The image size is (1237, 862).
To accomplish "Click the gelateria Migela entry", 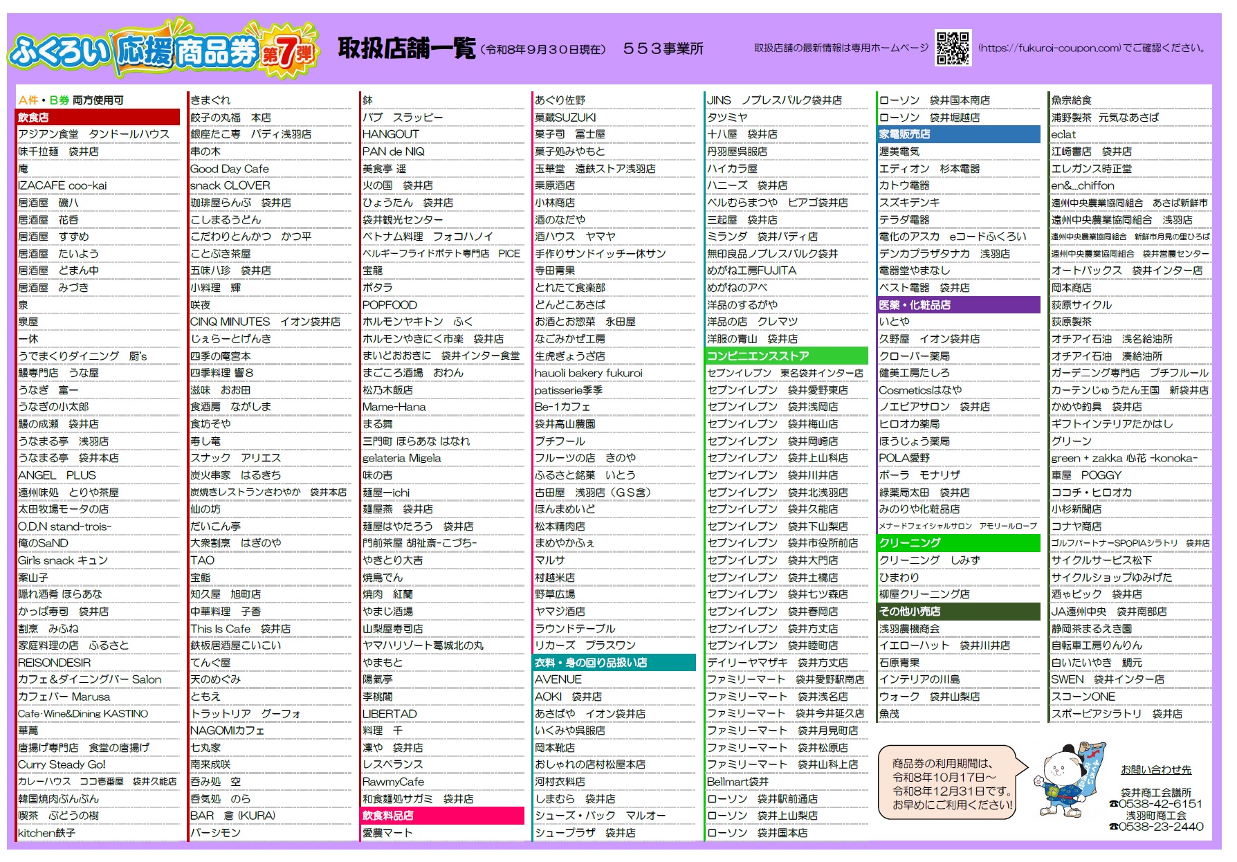I will pyautogui.click(x=401, y=459).
